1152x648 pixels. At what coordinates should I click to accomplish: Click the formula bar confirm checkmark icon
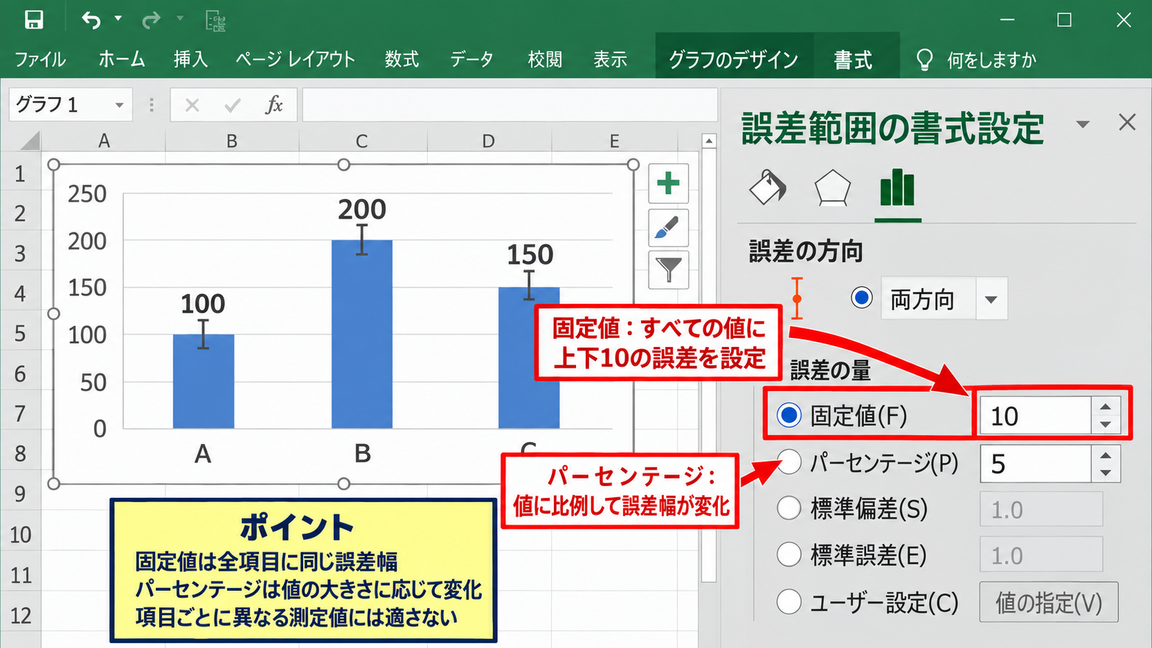click(x=232, y=105)
